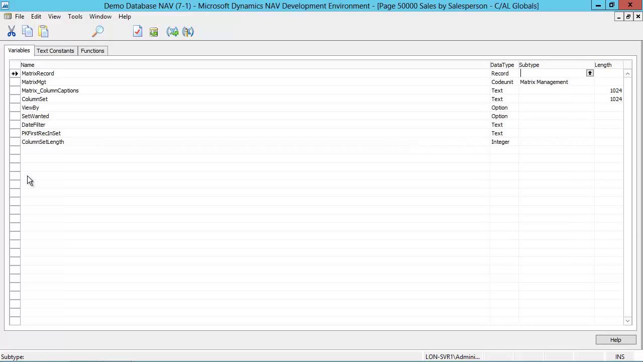Click the row selector for MatrixMgt

point(15,82)
